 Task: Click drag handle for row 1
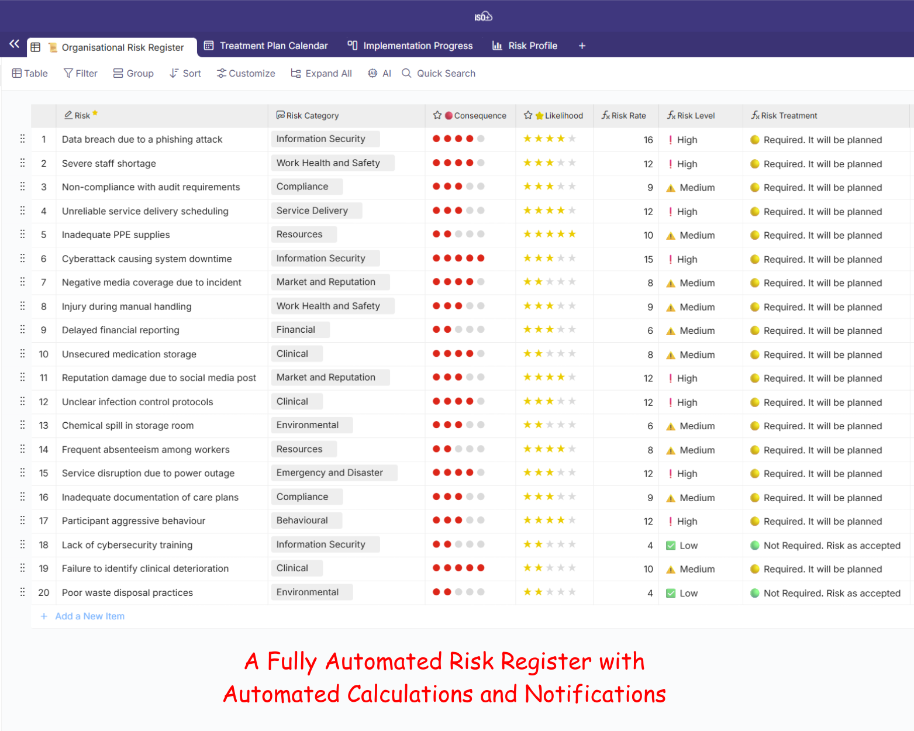[x=22, y=139]
